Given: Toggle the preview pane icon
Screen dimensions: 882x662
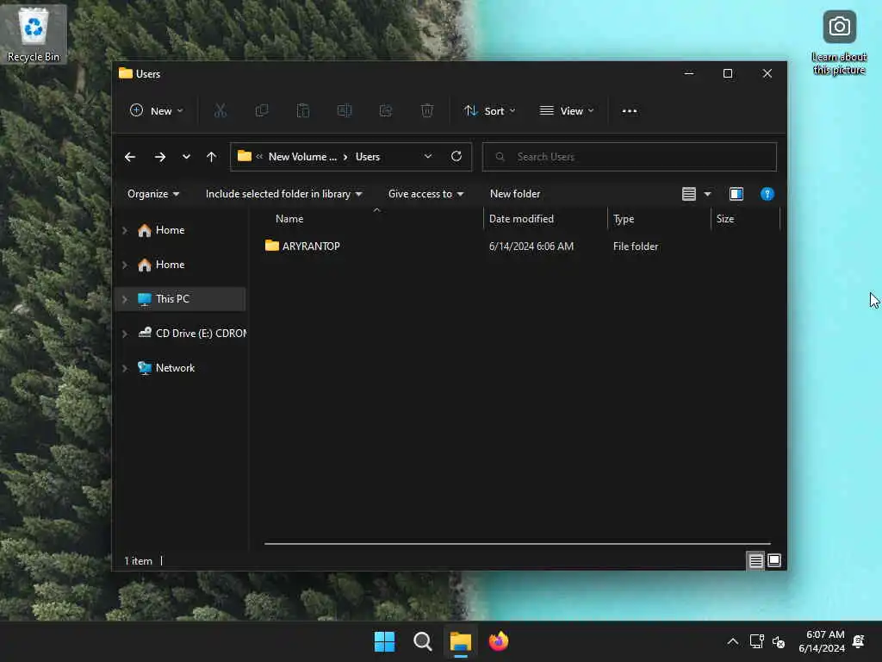Looking at the screenshot, I should click(x=736, y=194).
